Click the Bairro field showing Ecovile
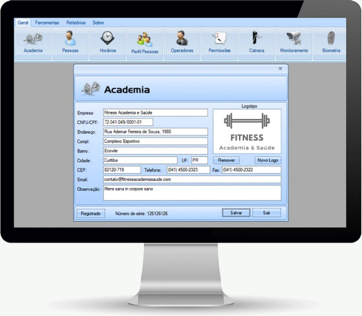The height and width of the screenshot is (316, 362). pos(155,151)
